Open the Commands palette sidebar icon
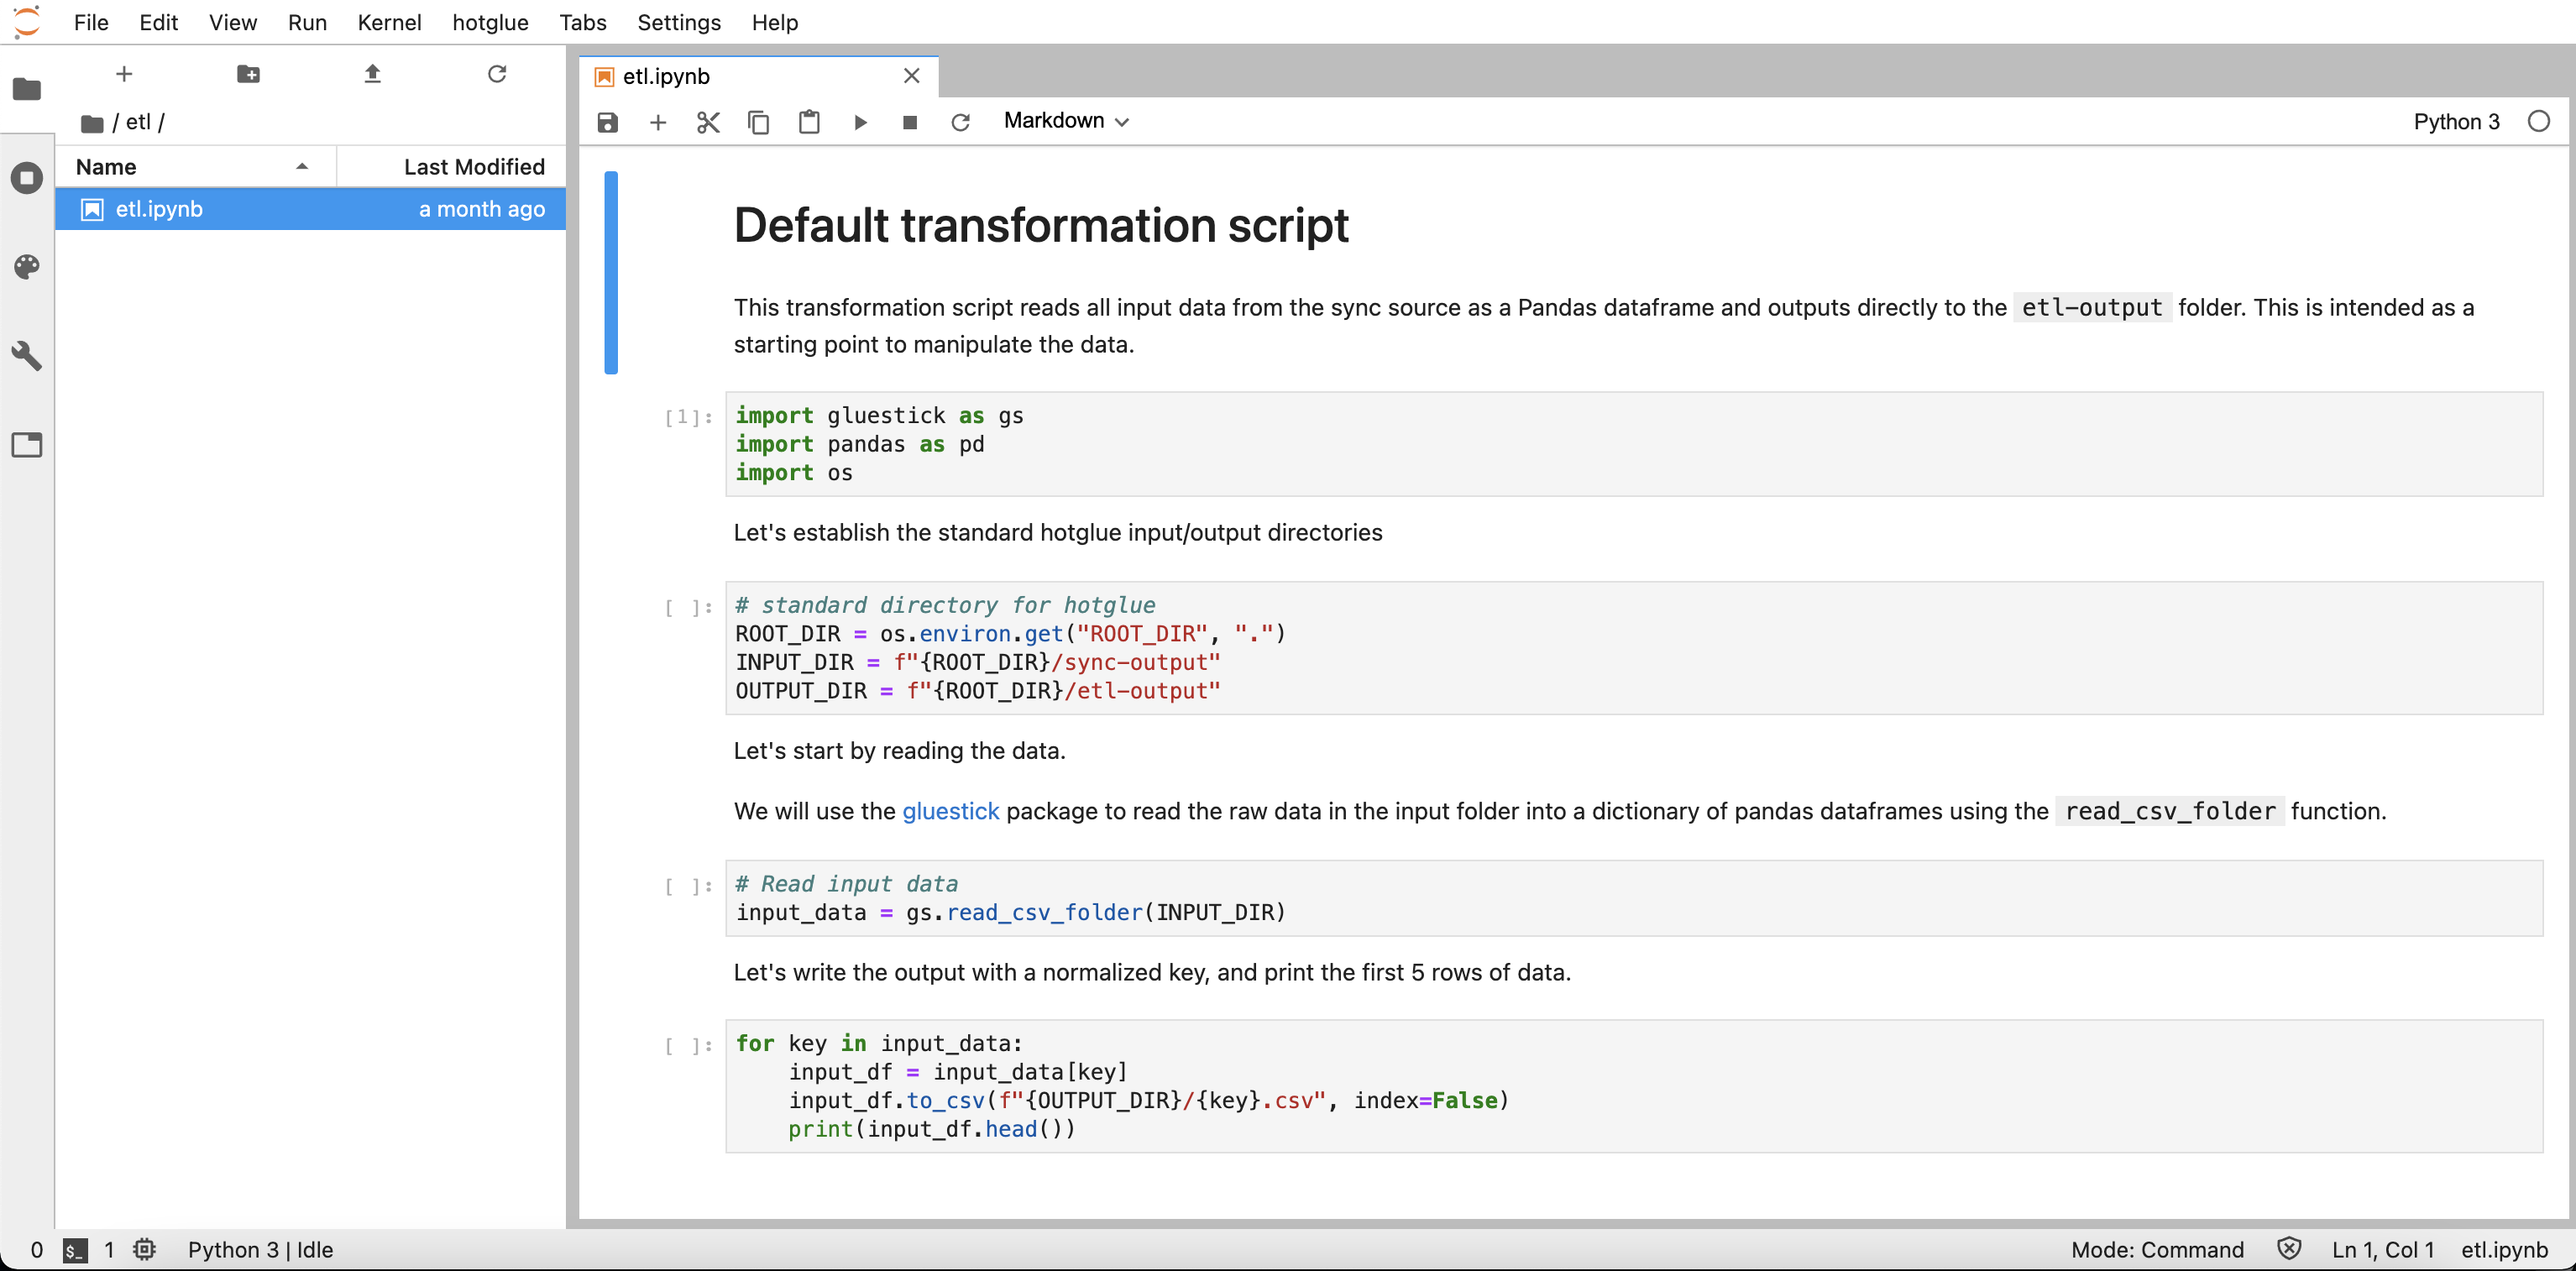Screen dimensions: 2576x1271 [x=27, y=266]
